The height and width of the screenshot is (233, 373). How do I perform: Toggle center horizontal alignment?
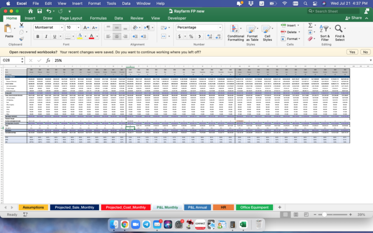[117, 37]
